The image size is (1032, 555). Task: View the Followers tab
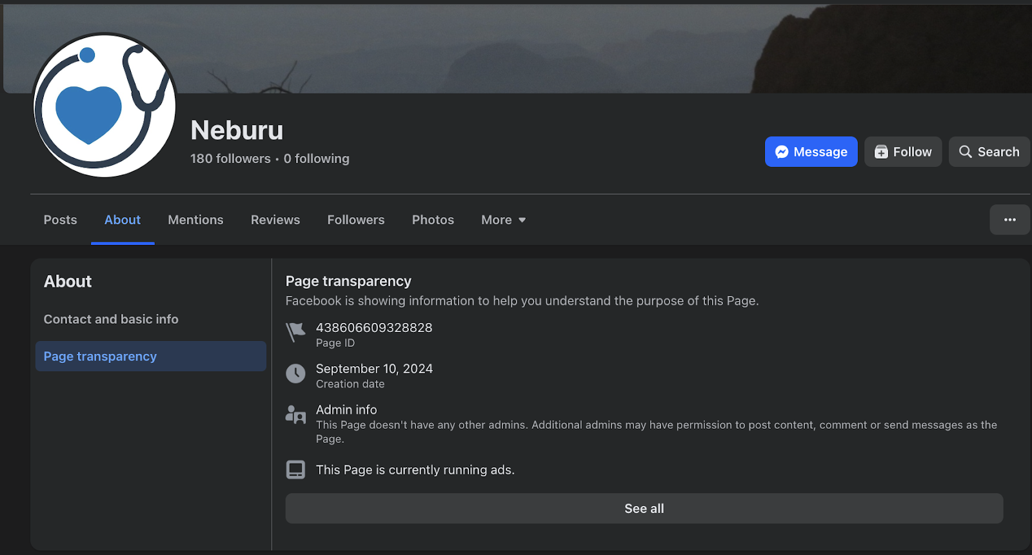click(356, 220)
